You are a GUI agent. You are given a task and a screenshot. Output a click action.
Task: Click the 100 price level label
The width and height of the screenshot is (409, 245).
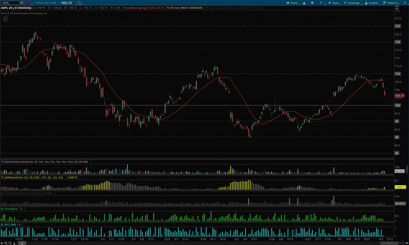coord(397,106)
